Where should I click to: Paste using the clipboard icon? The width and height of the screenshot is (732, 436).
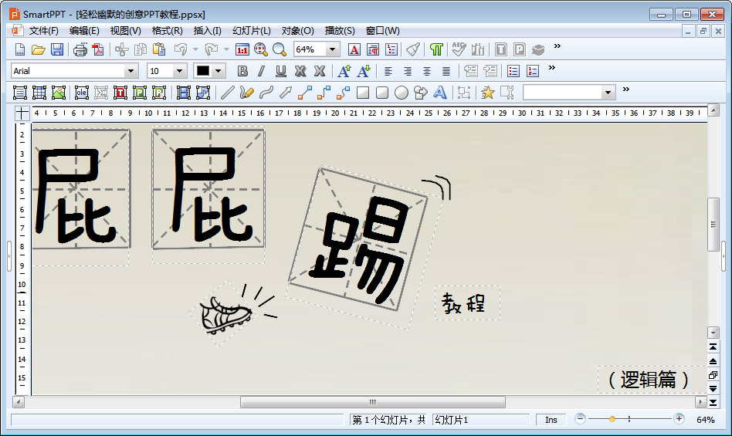159,49
